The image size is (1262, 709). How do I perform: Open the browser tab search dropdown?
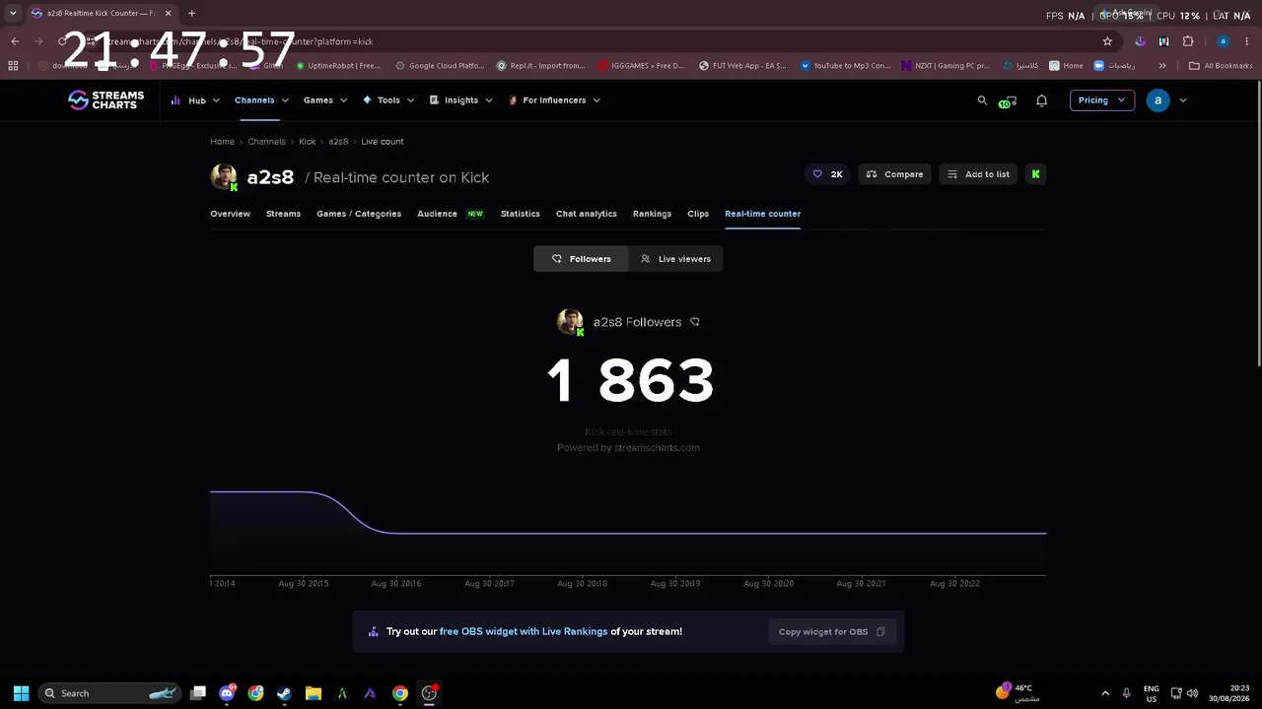[13, 13]
